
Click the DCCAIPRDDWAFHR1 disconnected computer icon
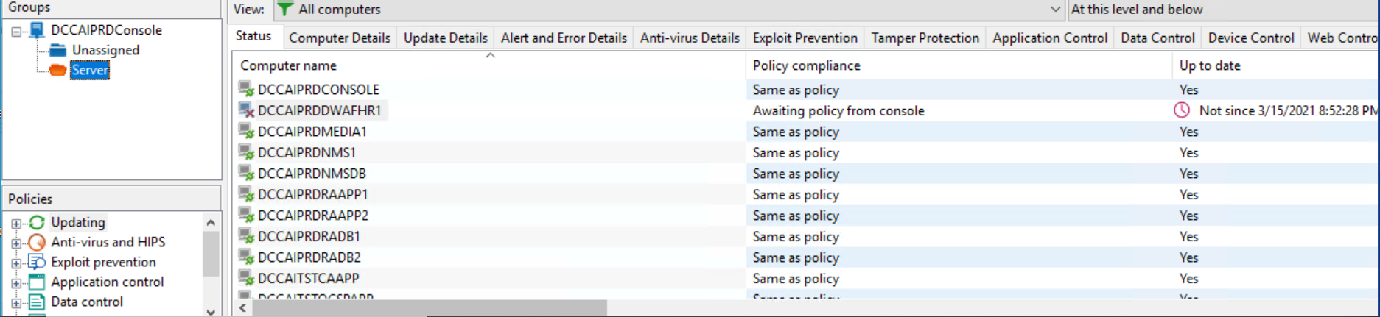(x=247, y=110)
